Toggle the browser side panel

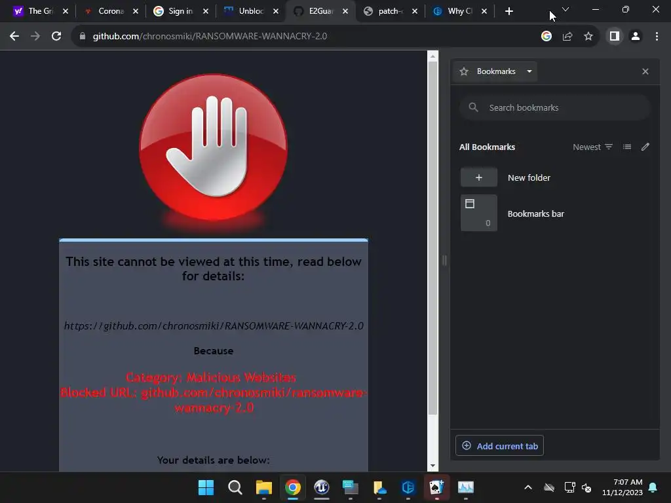pos(615,37)
